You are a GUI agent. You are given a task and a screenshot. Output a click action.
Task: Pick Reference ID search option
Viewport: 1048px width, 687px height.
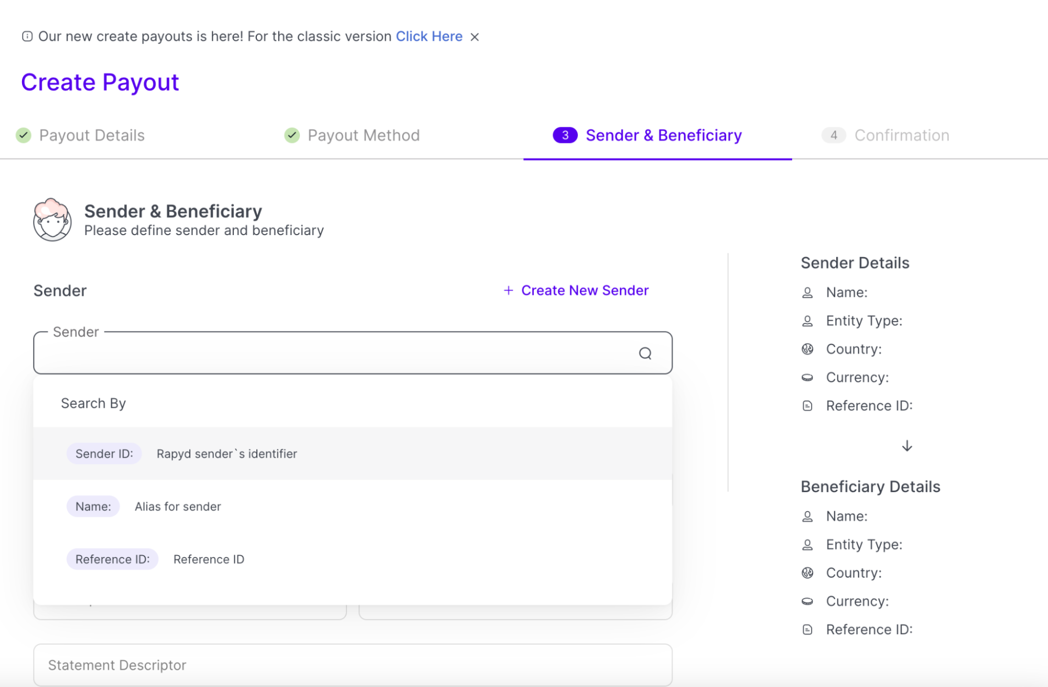(352, 559)
